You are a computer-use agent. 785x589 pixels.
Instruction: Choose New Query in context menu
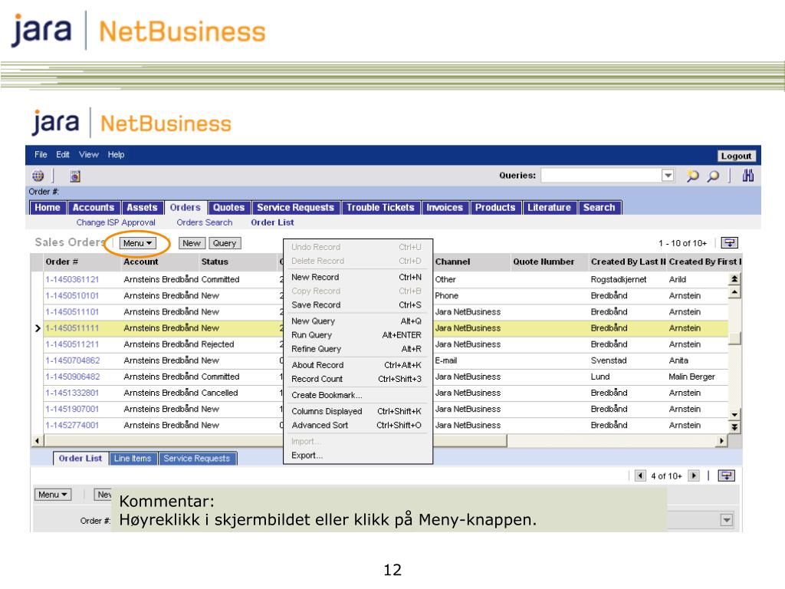pyautogui.click(x=356, y=321)
